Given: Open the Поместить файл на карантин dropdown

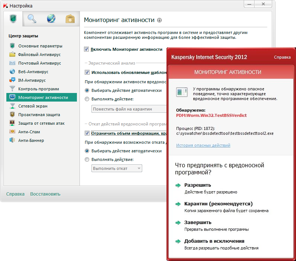Looking at the screenshot, I should (x=129, y=109).
